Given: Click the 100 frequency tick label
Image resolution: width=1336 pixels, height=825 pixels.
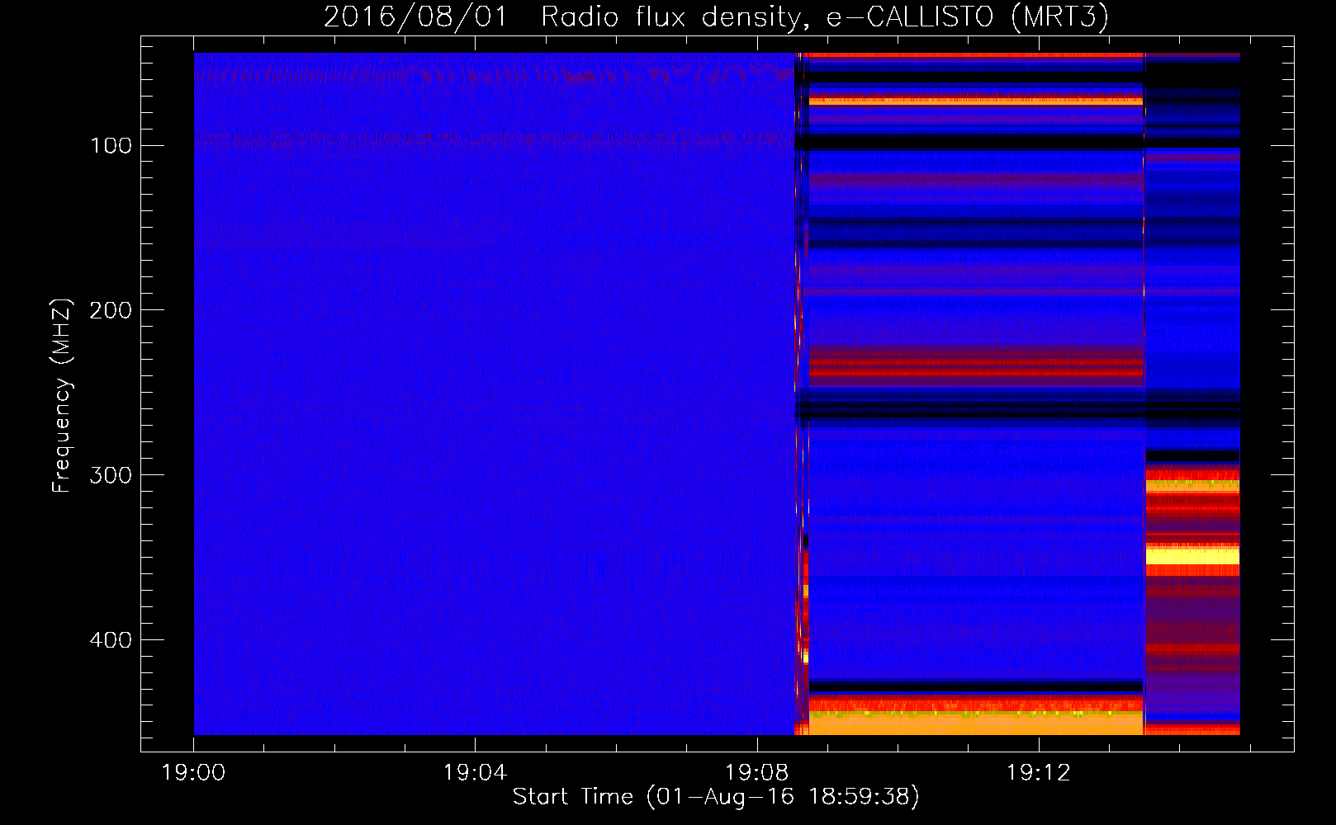Looking at the screenshot, I should pos(111,146).
